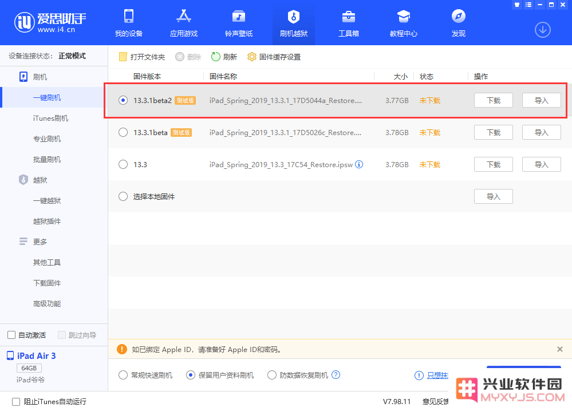Click iPad_Spring_2019_13.3.1_17D5026c_Restore firmware name
Screen dimensions: 572x411
[x=285, y=132]
